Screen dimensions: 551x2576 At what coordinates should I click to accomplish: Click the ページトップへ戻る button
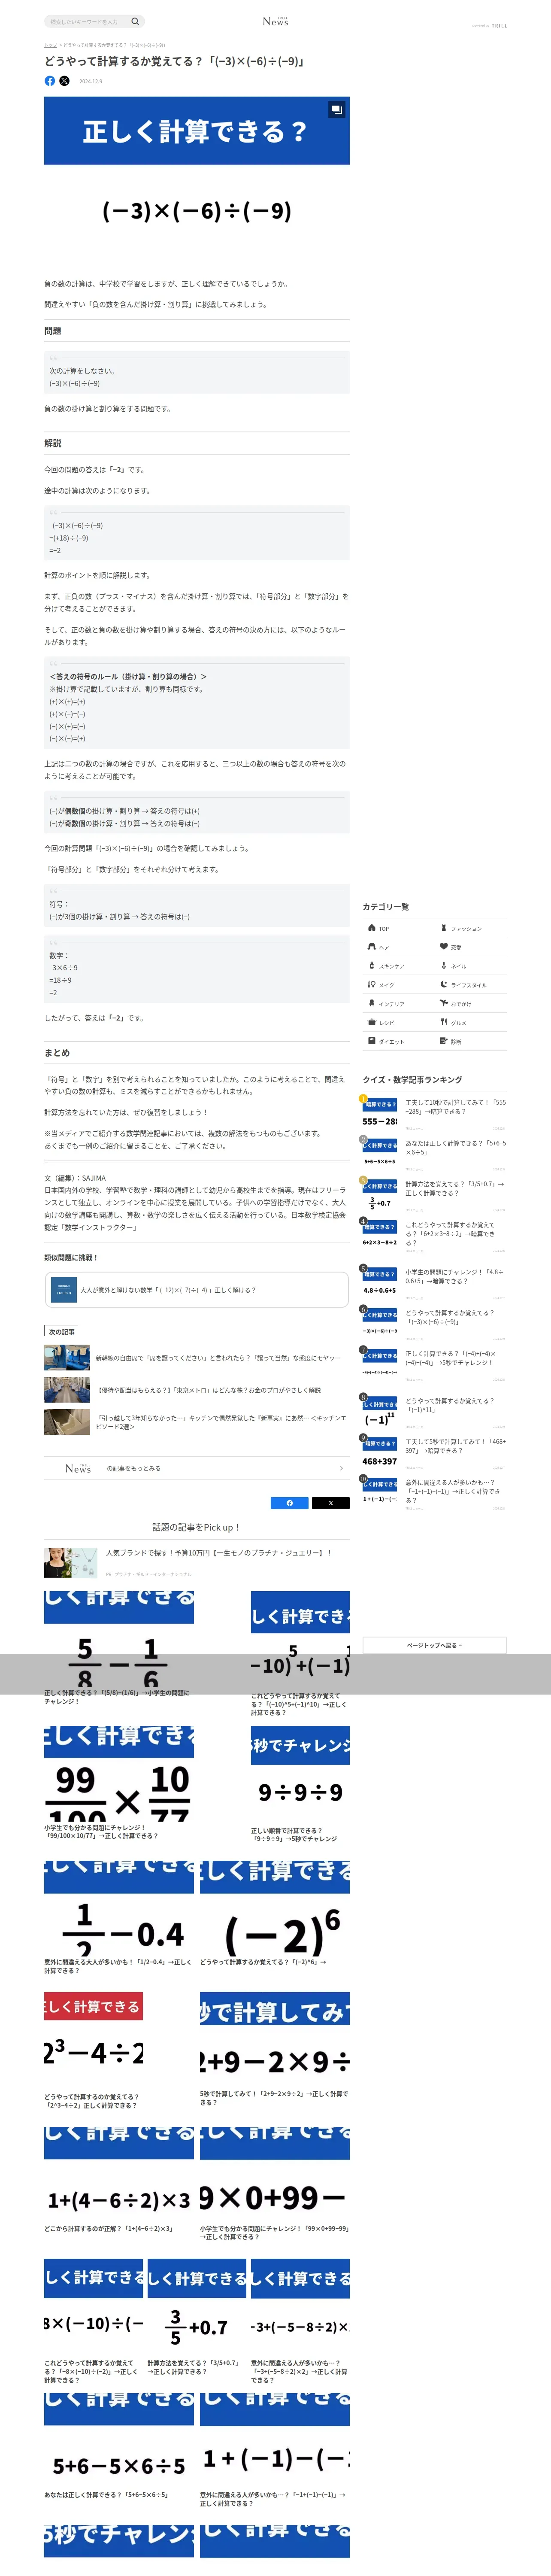pyautogui.click(x=434, y=1645)
